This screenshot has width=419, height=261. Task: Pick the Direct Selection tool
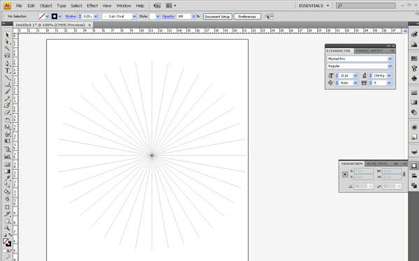(7, 42)
